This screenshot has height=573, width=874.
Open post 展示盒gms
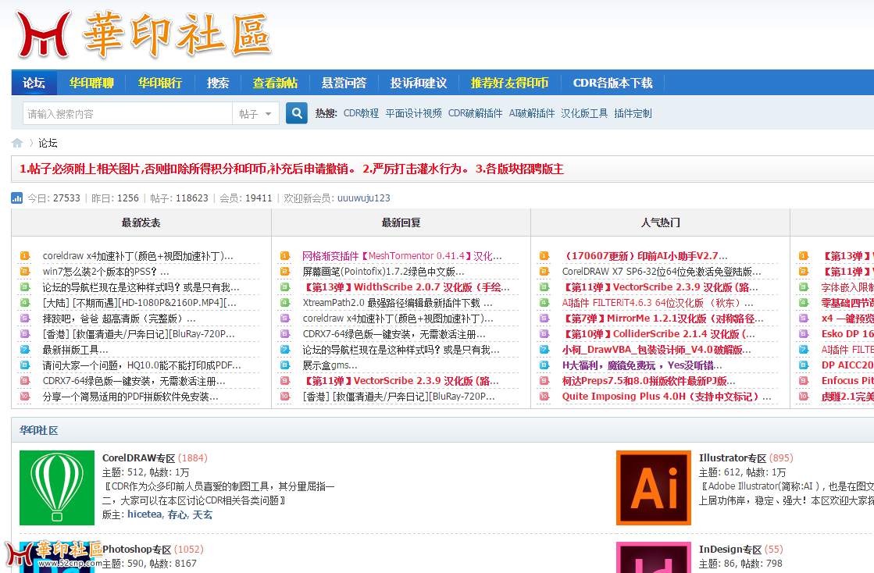coord(330,365)
